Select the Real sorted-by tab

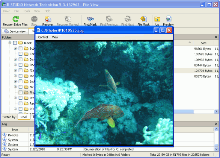pyautogui.click(x=24, y=117)
